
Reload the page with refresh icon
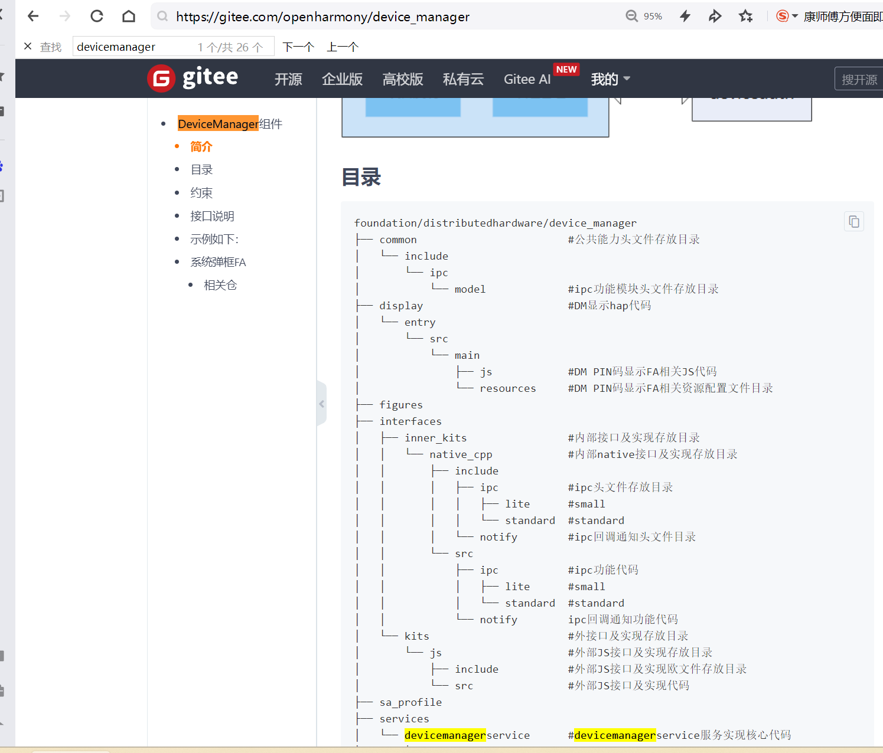(x=97, y=17)
